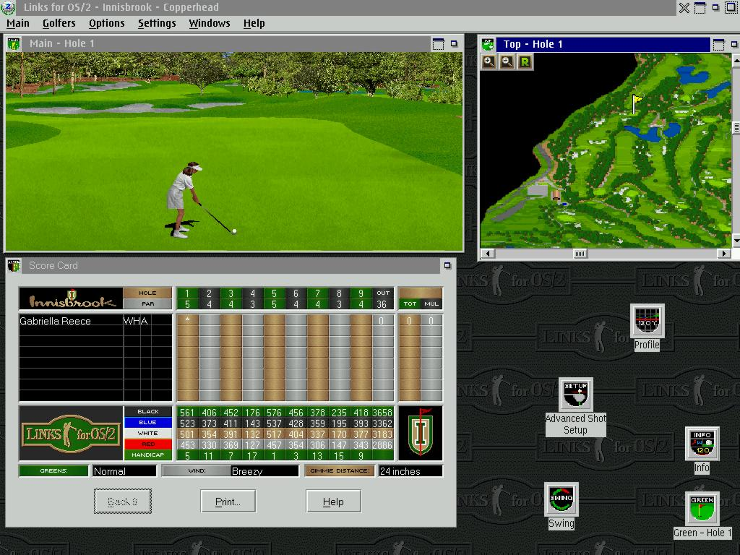Click the Links for OS/2 application title icon
The width and height of the screenshot is (740, 555).
pos(9,7)
